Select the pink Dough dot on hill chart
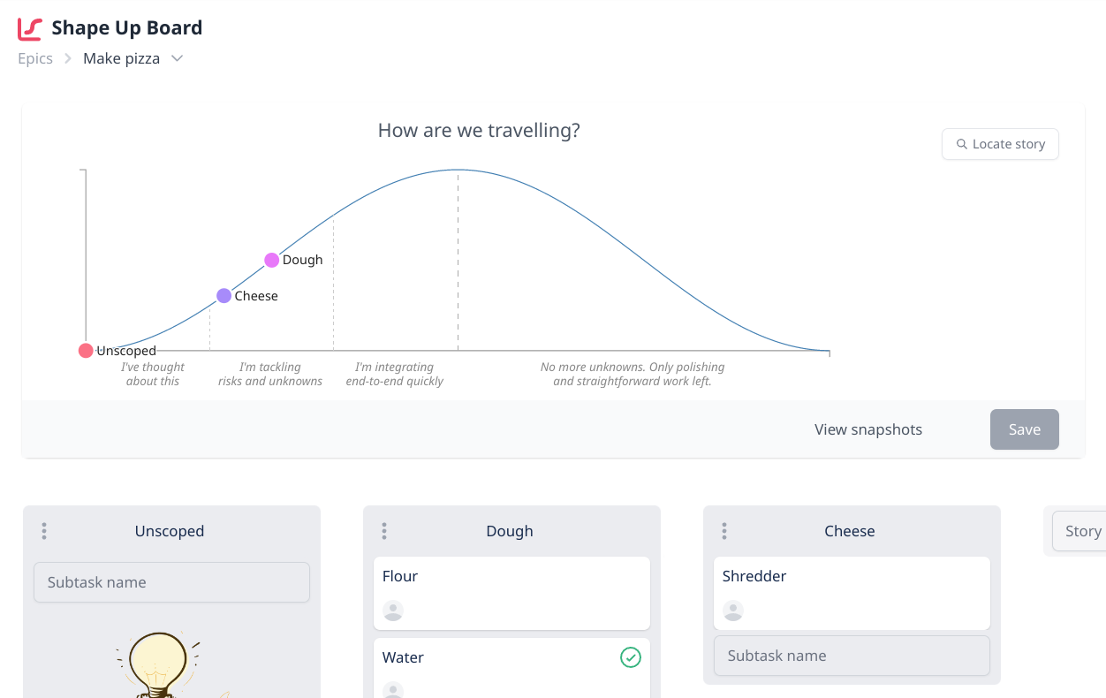 (x=272, y=260)
